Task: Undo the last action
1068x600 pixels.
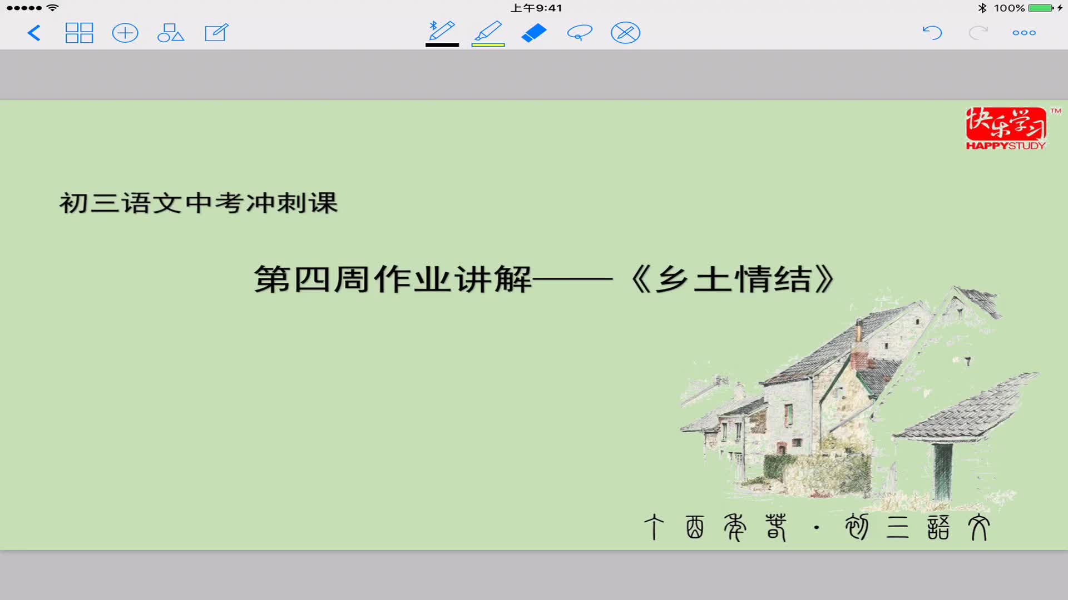Action: tap(932, 33)
